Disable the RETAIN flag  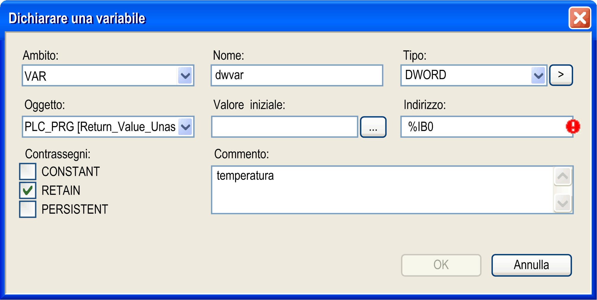[28, 191]
